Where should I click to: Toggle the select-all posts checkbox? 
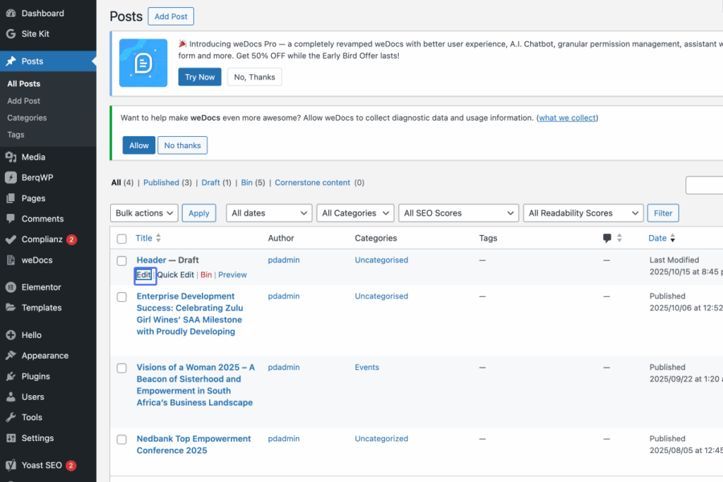(x=121, y=239)
